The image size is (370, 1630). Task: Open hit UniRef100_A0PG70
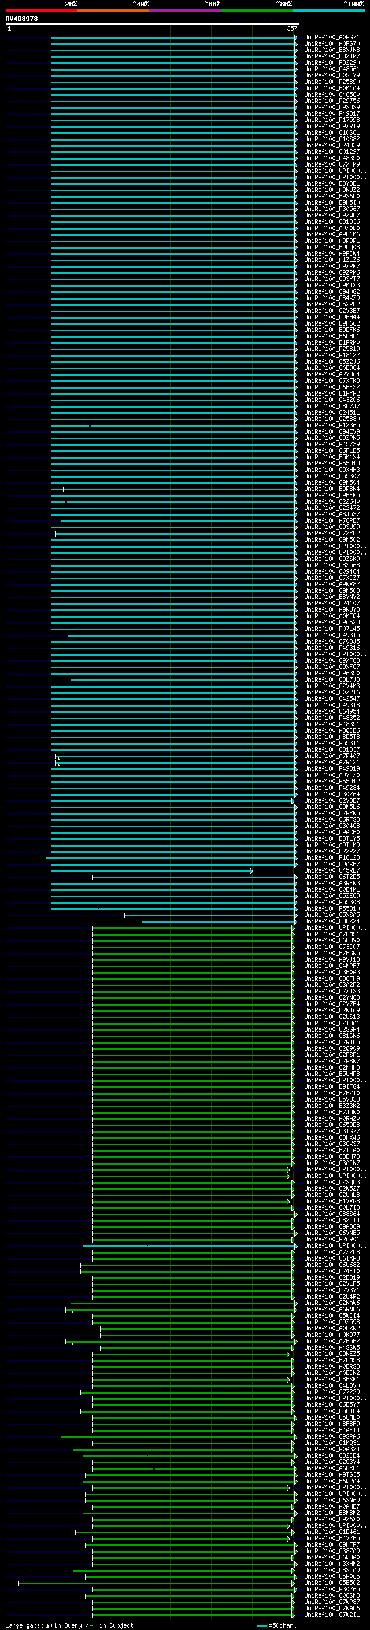click(x=332, y=44)
